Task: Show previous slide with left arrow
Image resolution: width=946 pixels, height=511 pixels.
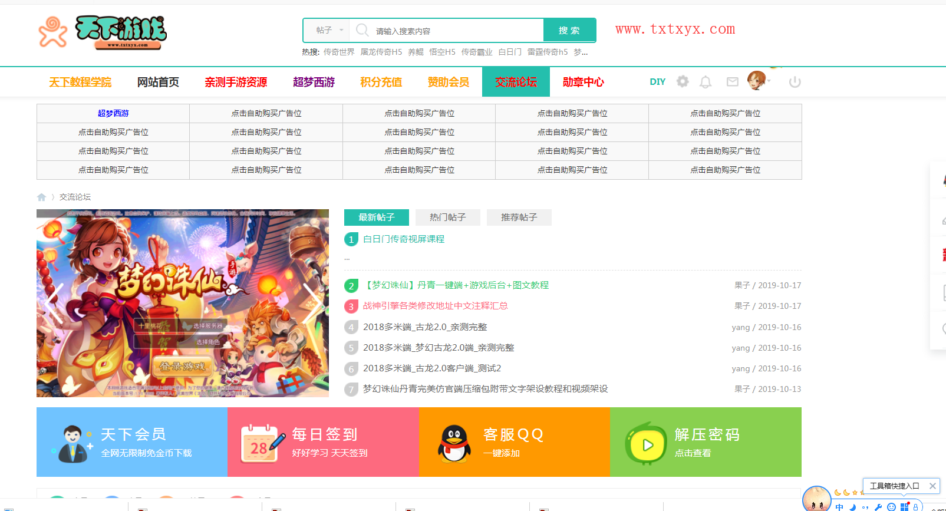Action: (54, 303)
